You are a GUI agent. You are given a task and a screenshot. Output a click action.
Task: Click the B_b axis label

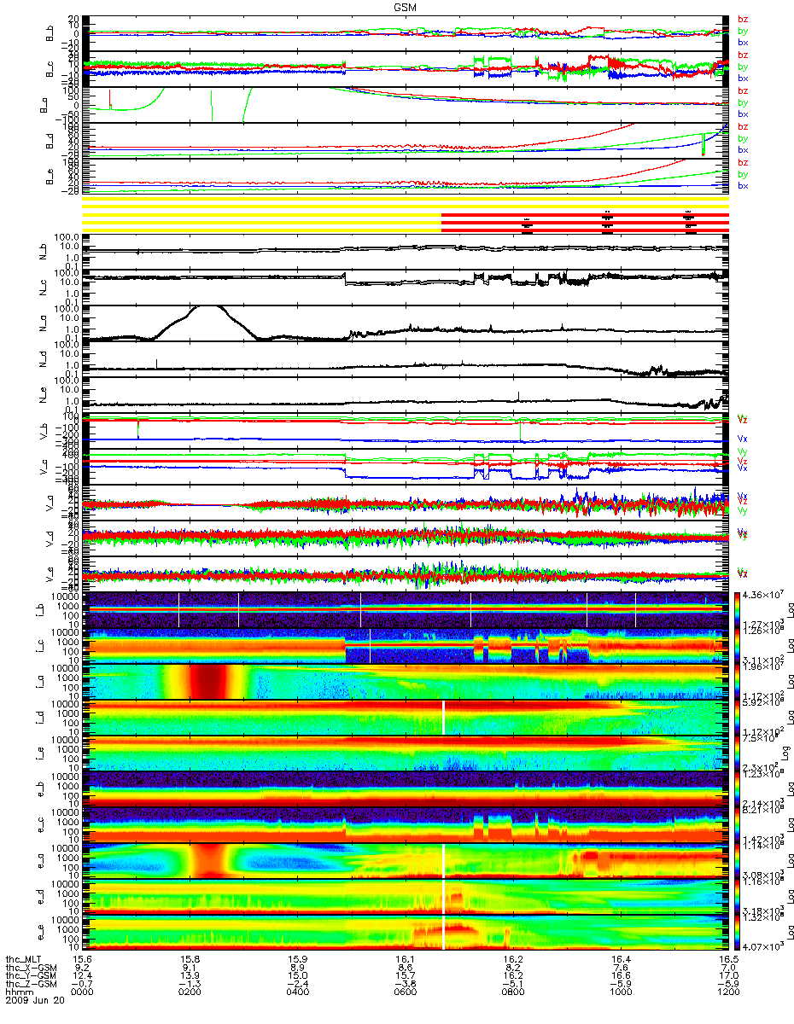(50, 33)
